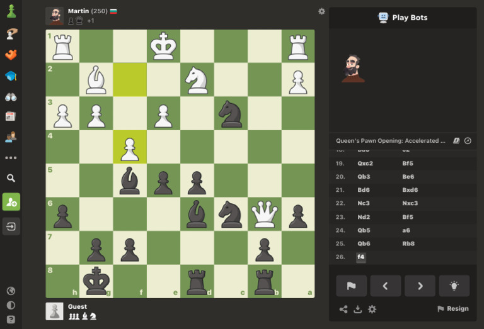The height and width of the screenshot is (329, 484).
Task: Click the black bishop on d6
Action: pos(197,214)
